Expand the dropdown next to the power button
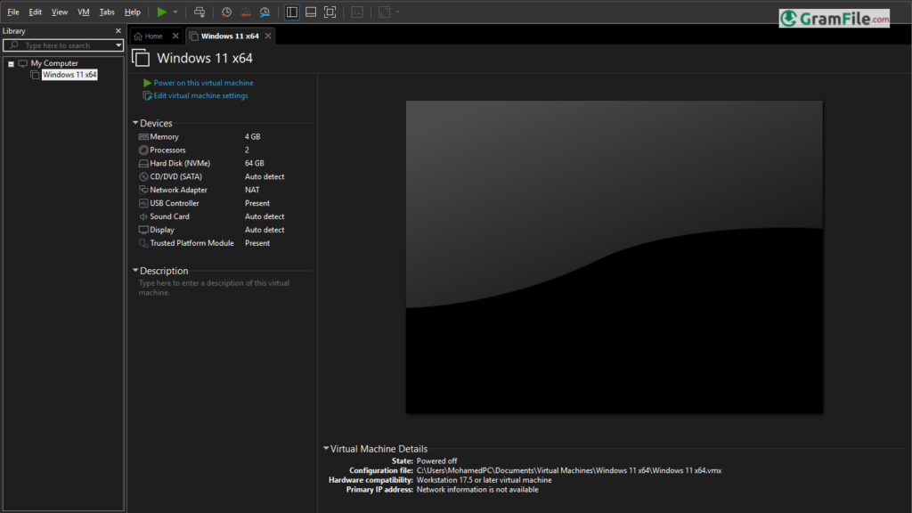This screenshot has height=513, width=912. tap(175, 12)
